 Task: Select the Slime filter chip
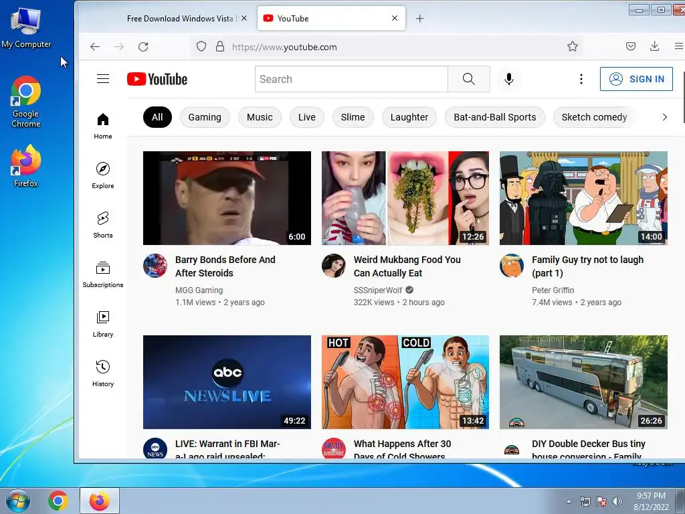point(353,117)
